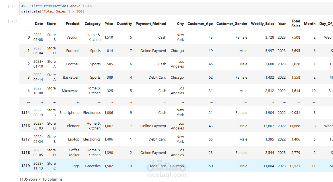Click the "1105 rows × 18 columns" summary text
Screen dimensions: 333x182
(x=41, y=179)
